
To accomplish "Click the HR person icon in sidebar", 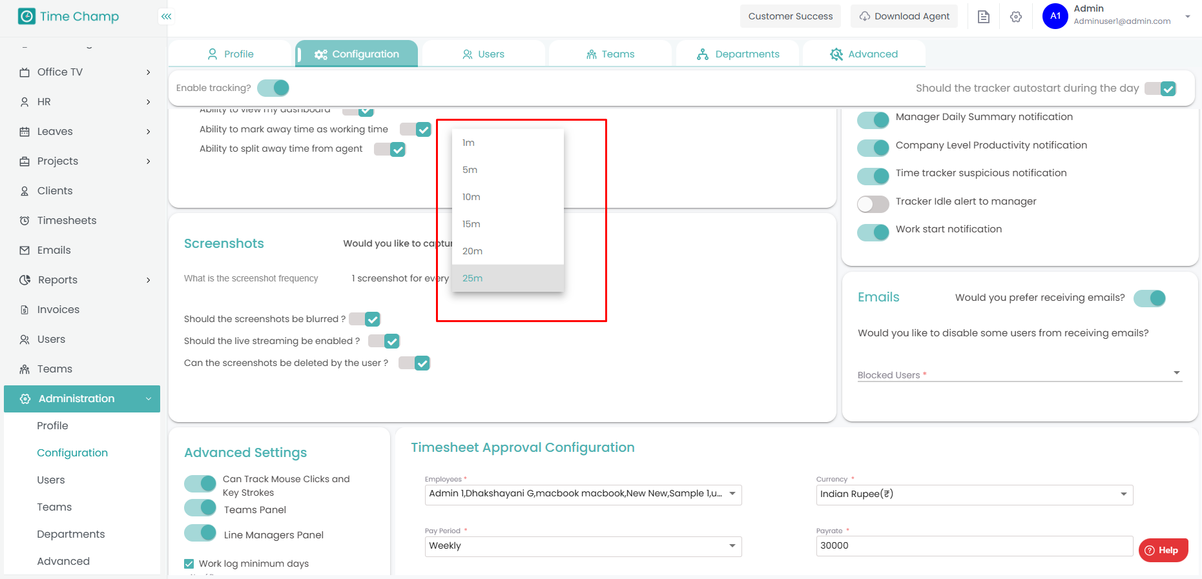I will point(25,102).
